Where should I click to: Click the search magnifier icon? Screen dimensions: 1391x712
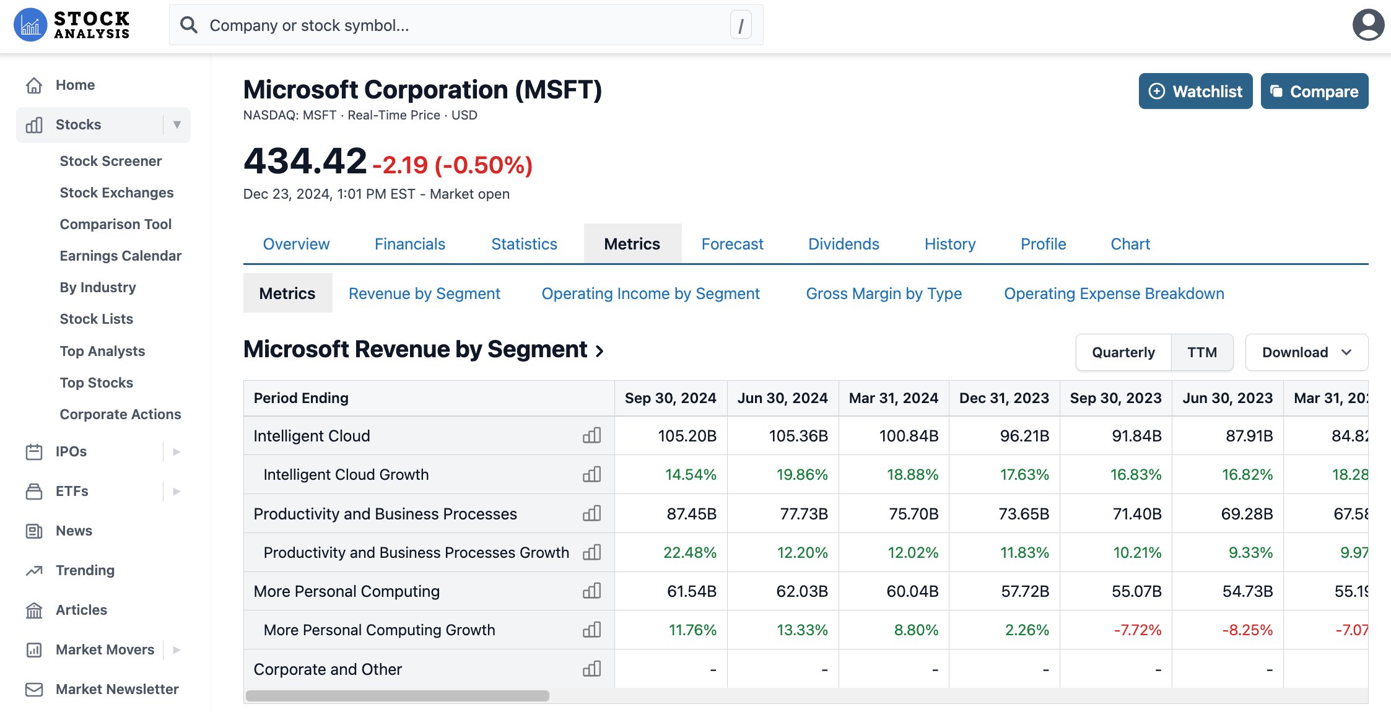188,25
